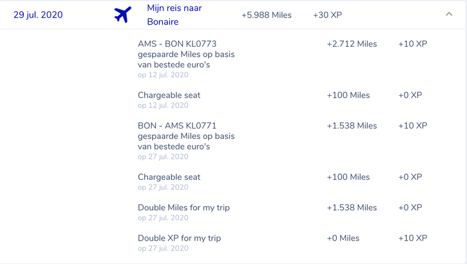Click the +2.712 Miles amount
The width and height of the screenshot is (467, 264).
pos(352,44)
